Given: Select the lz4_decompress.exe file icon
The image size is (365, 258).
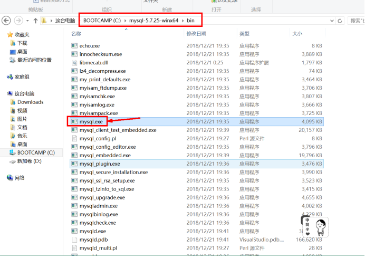Looking at the screenshot, I should pos(74,71).
